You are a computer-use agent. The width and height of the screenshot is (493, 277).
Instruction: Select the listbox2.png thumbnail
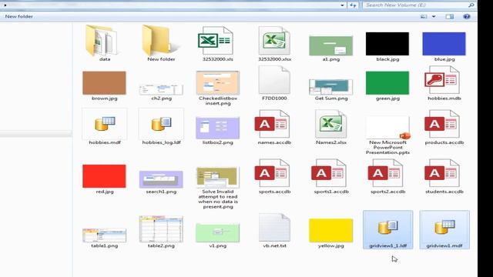coord(217,128)
